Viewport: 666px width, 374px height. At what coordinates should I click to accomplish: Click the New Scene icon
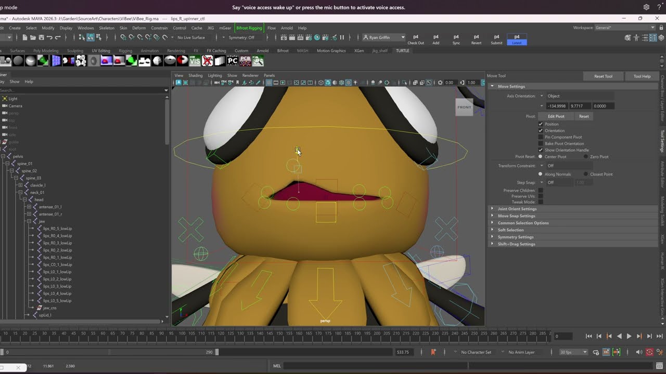click(x=25, y=37)
